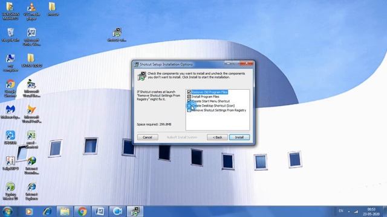The height and width of the screenshot is (217, 387).
Task: Select the Malwarebytes desktop shortcut
Action: coord(10,112)
